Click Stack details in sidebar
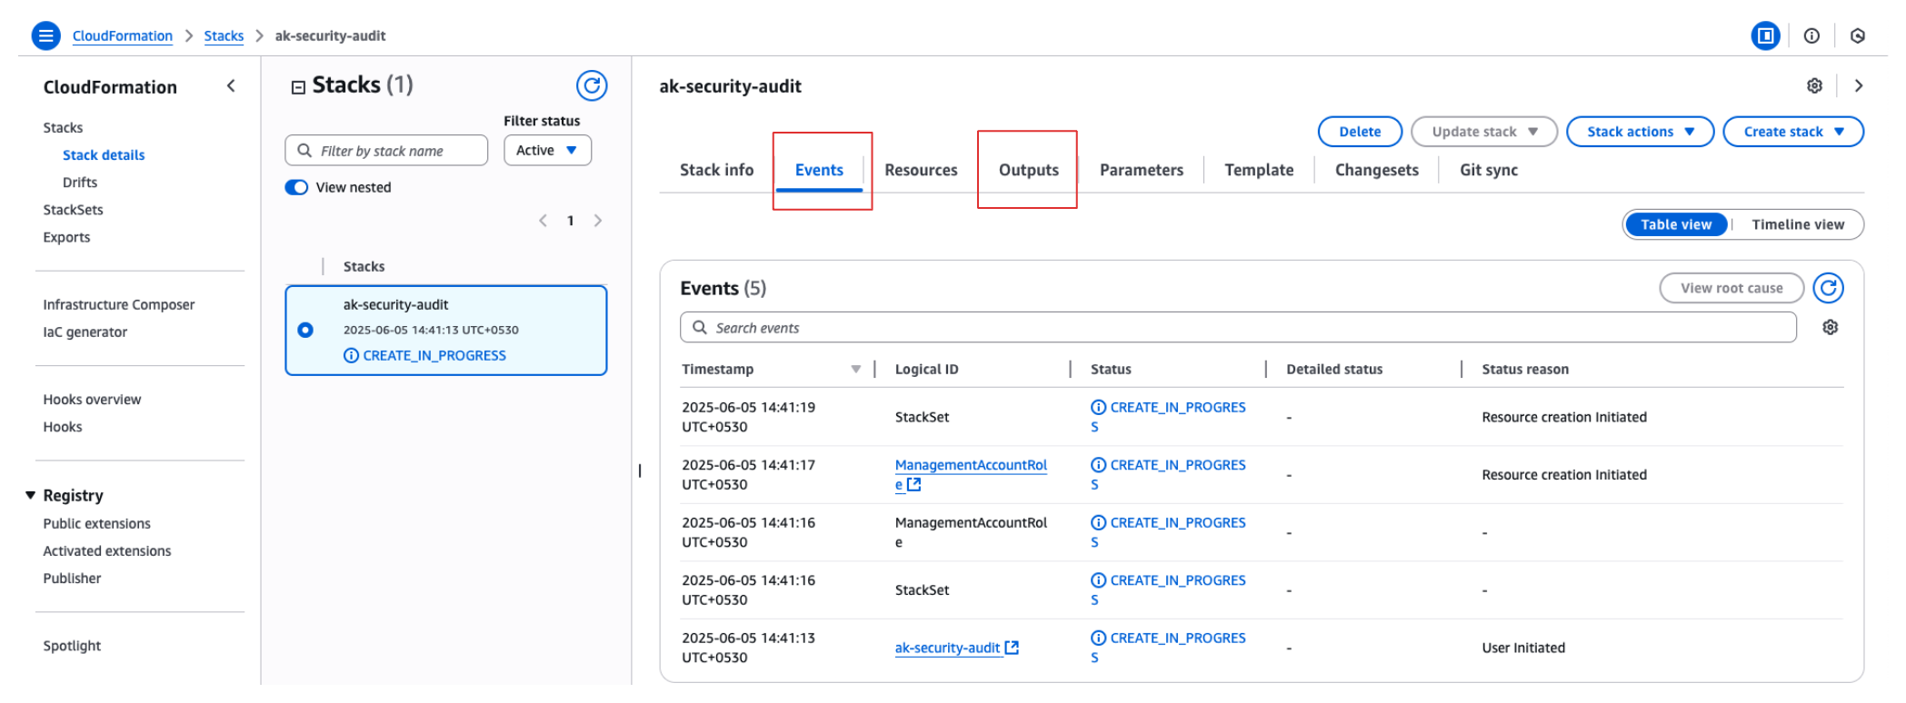 104,155
